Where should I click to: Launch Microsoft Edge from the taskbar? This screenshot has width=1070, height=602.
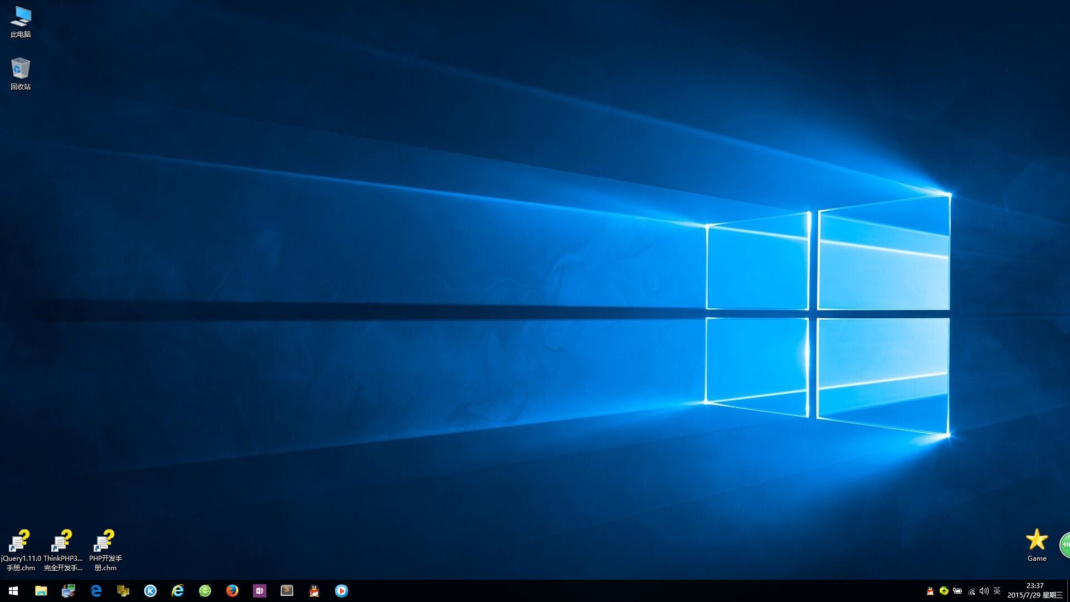96,591
